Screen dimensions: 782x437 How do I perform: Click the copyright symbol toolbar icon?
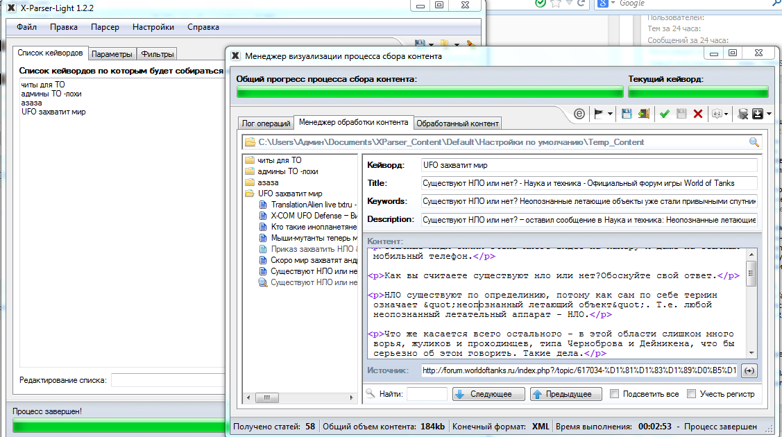(579, 114)
